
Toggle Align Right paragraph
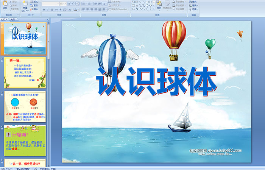click(x=92, y=9)
